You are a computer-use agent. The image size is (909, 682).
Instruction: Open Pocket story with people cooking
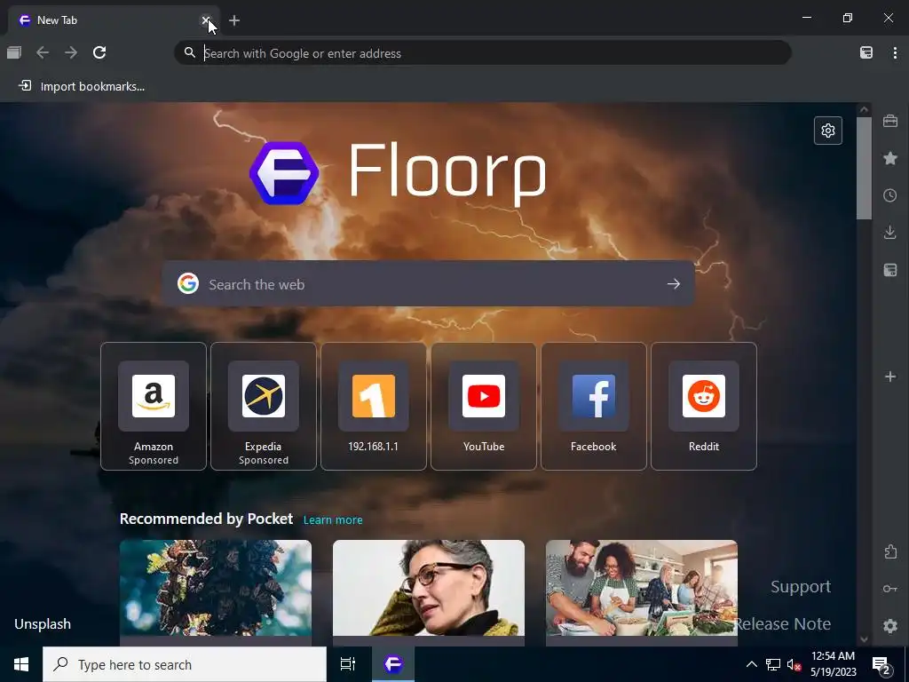pyautogui.click(x=642, y=592)
